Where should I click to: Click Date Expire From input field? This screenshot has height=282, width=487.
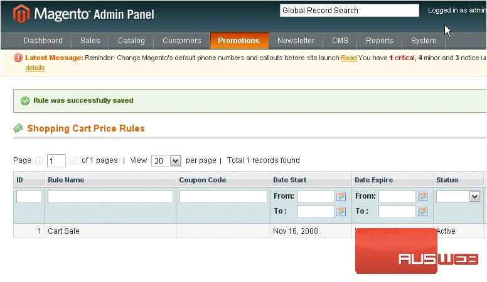tap(397, 196)
